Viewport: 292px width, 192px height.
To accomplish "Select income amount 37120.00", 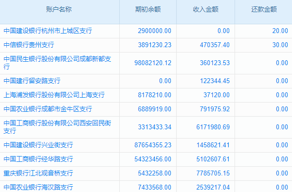I will point(217,95).
